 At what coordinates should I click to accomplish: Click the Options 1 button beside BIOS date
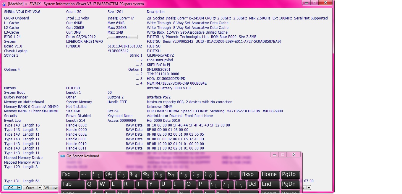pyautogui.click(x=122, y=37)
